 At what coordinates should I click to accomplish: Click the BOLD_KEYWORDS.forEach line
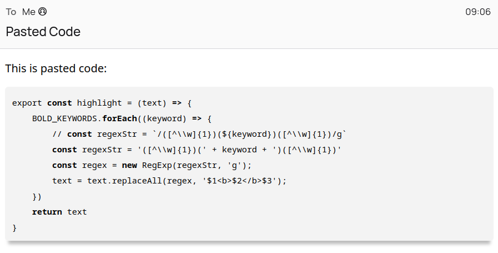(x=122, y=118)
